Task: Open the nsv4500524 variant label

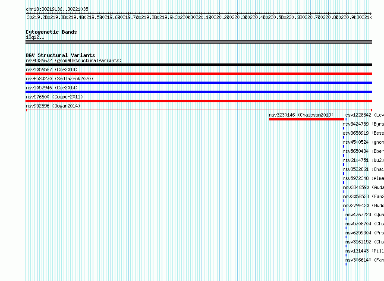Action: tap(363, 142)
